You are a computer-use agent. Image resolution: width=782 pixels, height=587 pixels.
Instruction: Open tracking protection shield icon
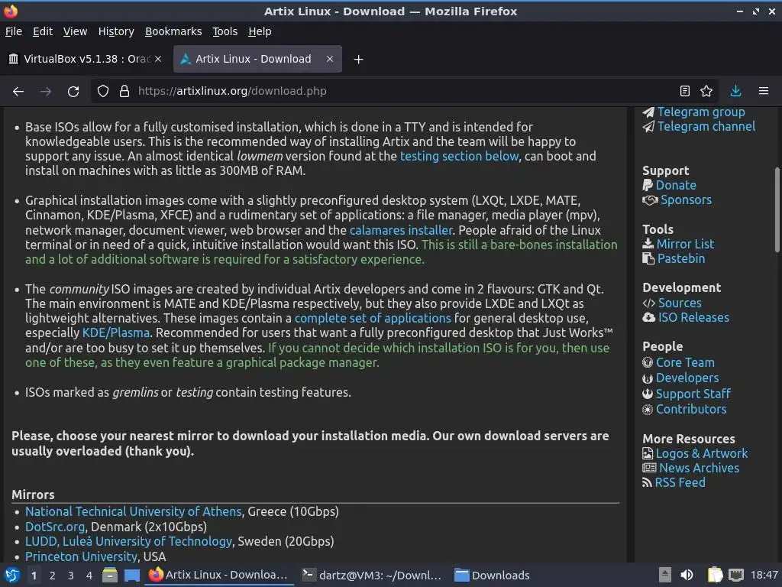point(103,92)
